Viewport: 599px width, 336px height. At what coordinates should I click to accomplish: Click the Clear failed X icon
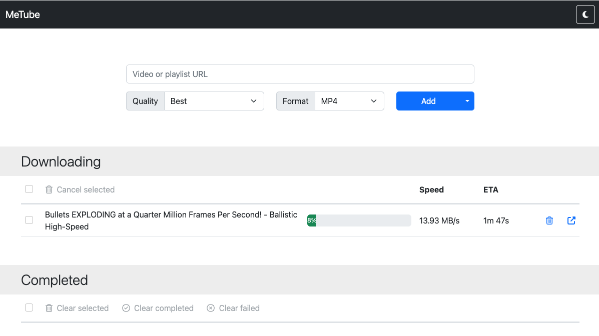coord(211,308)
